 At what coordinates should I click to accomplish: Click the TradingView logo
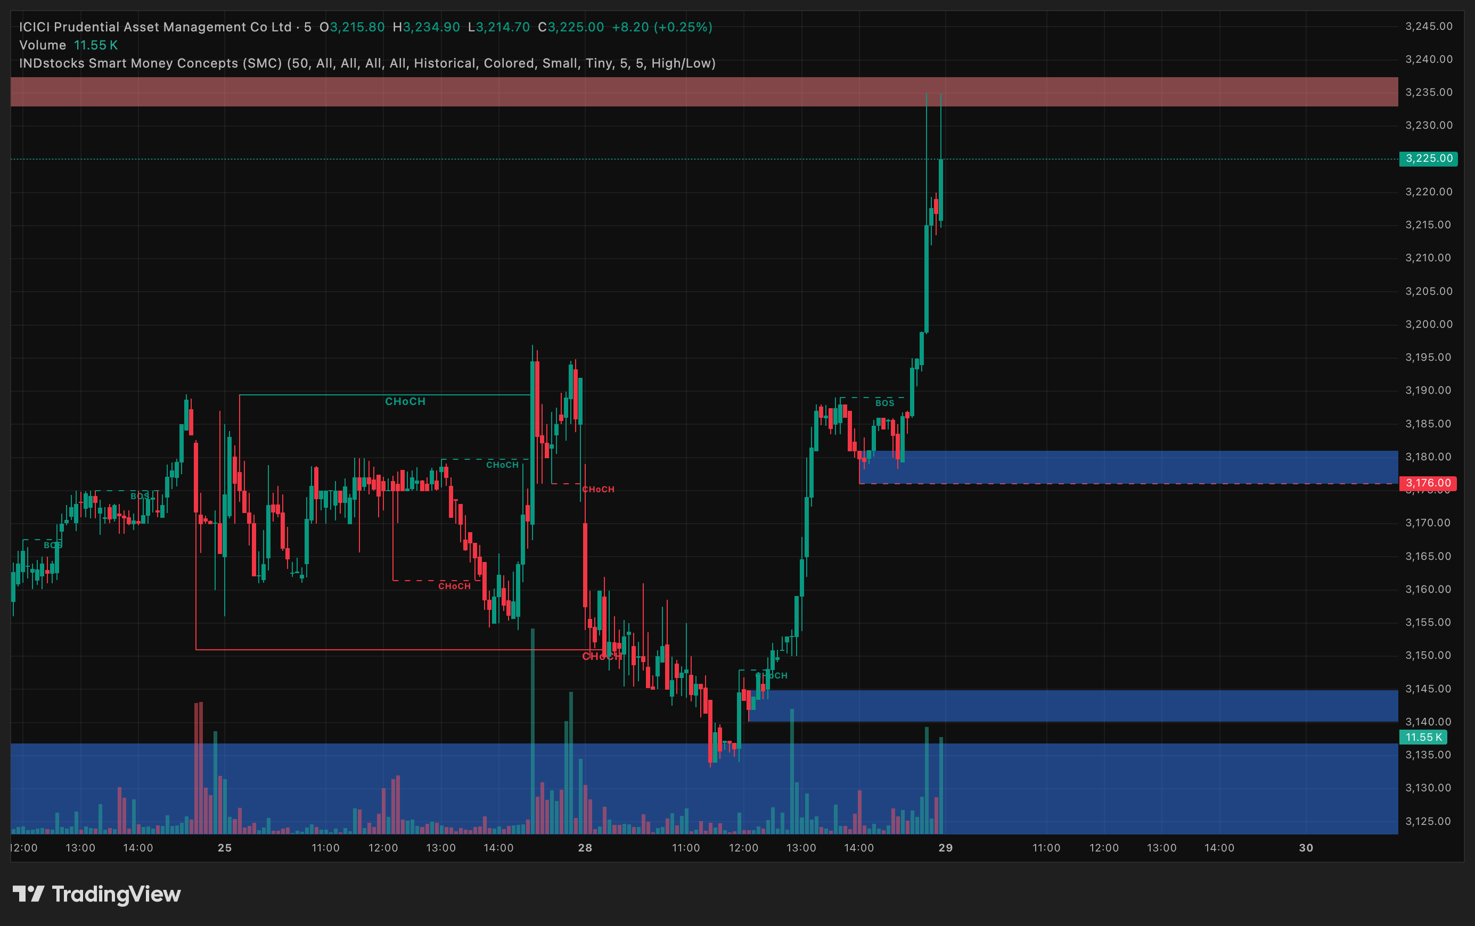pyautogui.click(x=97, y=894)
